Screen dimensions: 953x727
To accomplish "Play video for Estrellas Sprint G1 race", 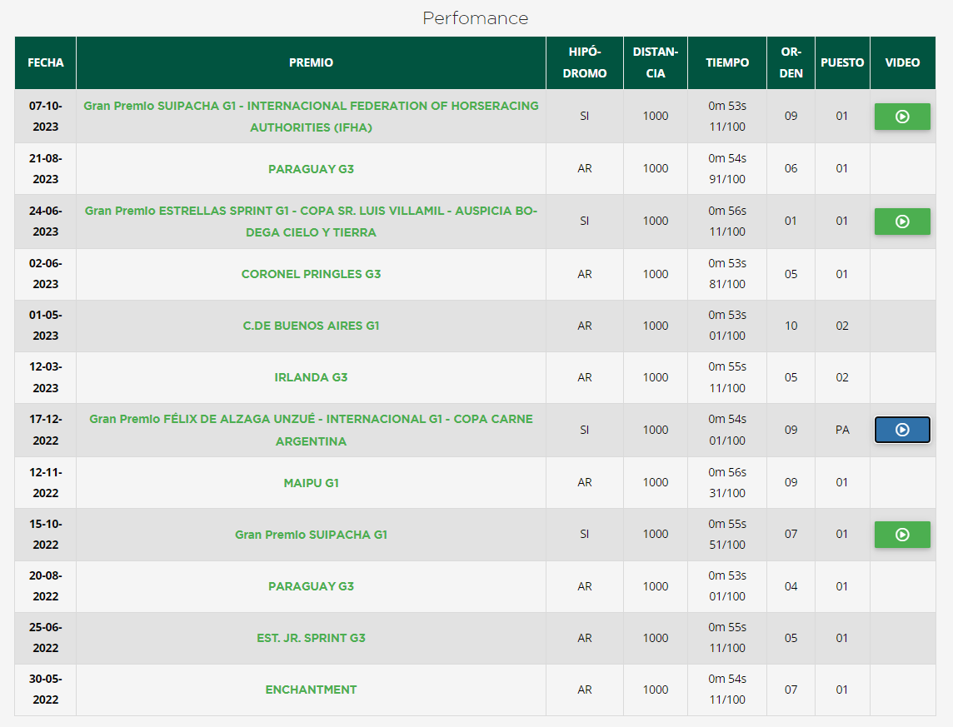I will click(x=901, y=222).
